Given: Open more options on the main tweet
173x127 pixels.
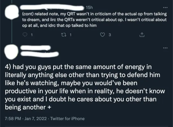Looking at the screenshot, I should pyautogui.click(x=165, y=48).
